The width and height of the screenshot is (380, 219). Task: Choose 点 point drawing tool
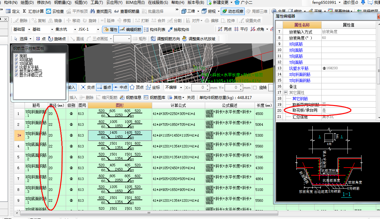tap(41, 39)
